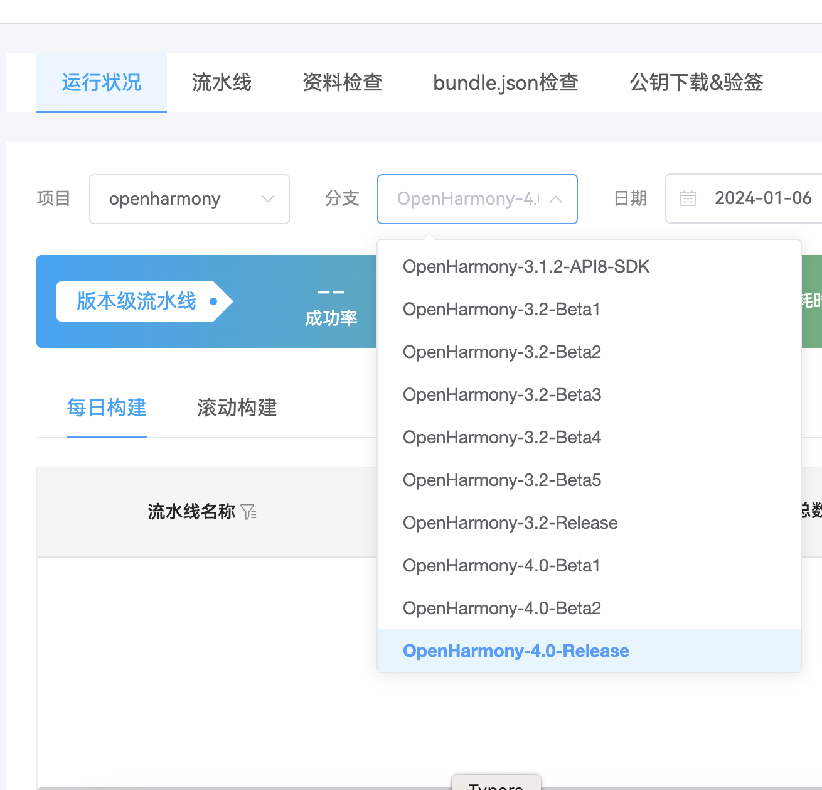Click the 日期 field label
Viewport: 822px width, 790px height.
pyautogui.click(x=630, y=198)
